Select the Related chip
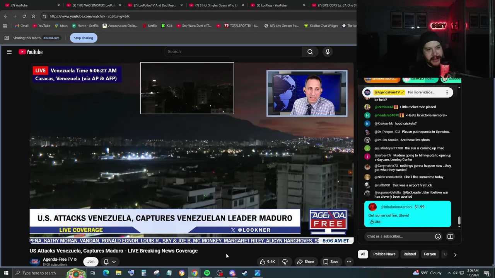Image resolution: width=495 pixels, height=278 pixels. coord(410,254)
